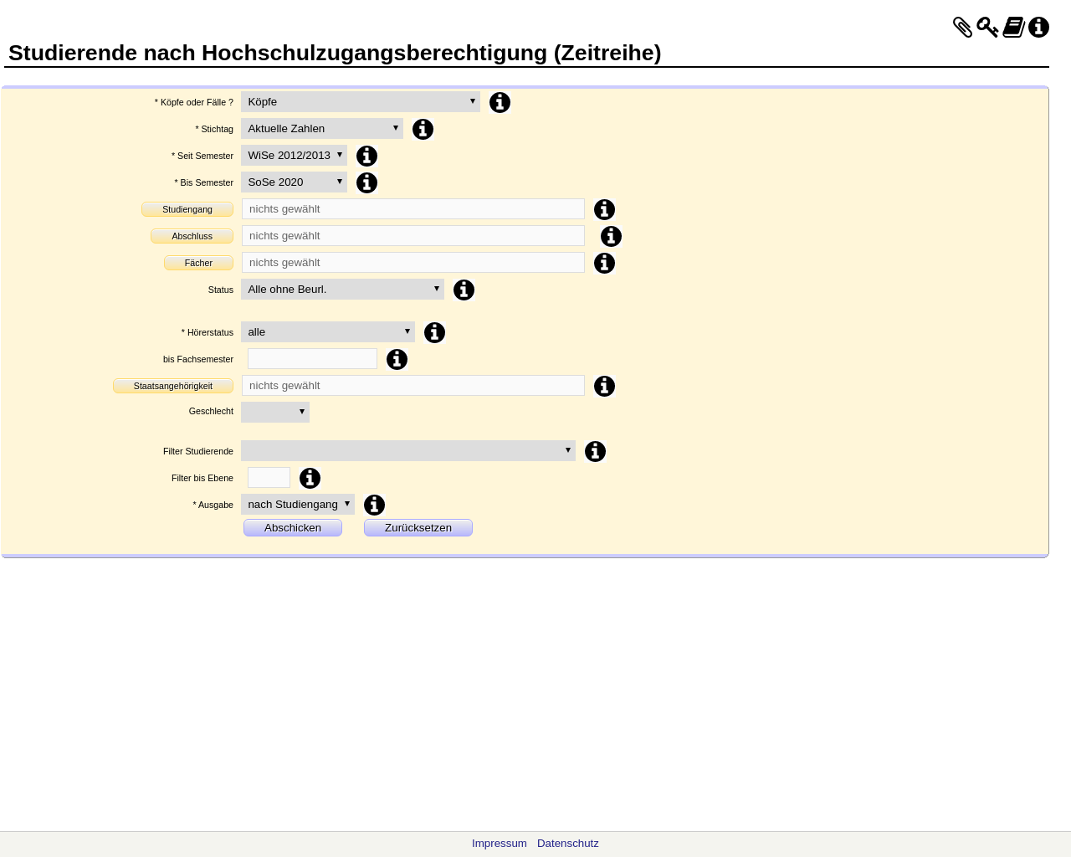Open the Impressum link

pos(500,844)
